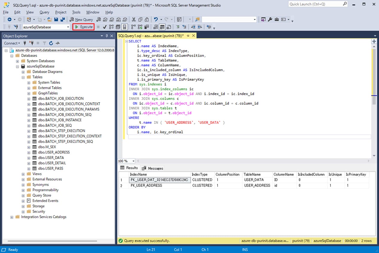Click the Quick Launch search box

tap(315, 4)
